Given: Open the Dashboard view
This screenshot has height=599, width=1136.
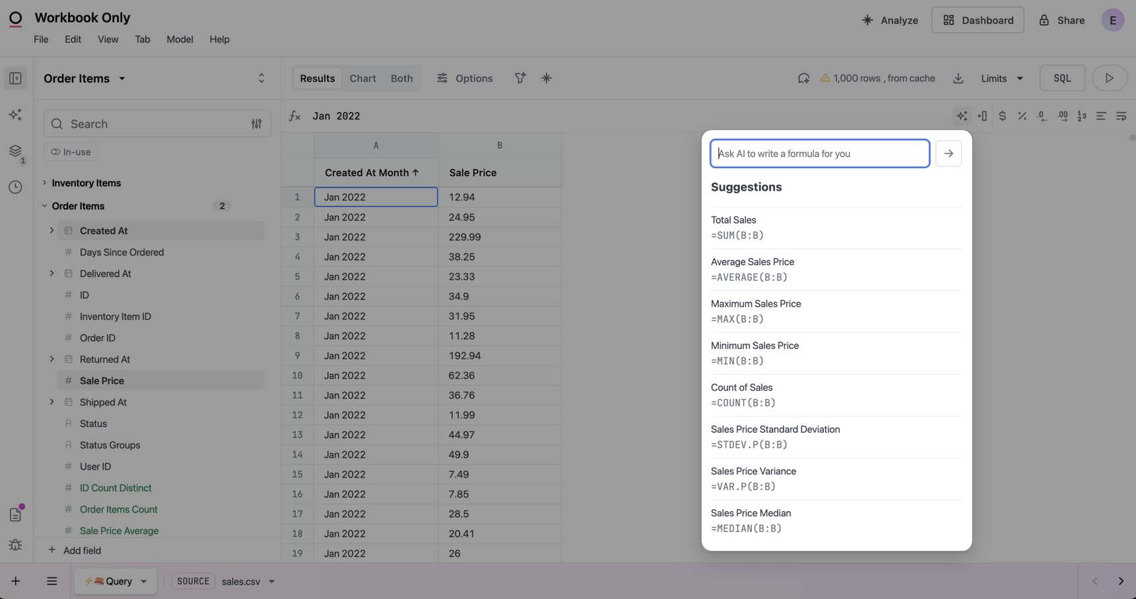Looking at the screenshot, I should 978,20.
